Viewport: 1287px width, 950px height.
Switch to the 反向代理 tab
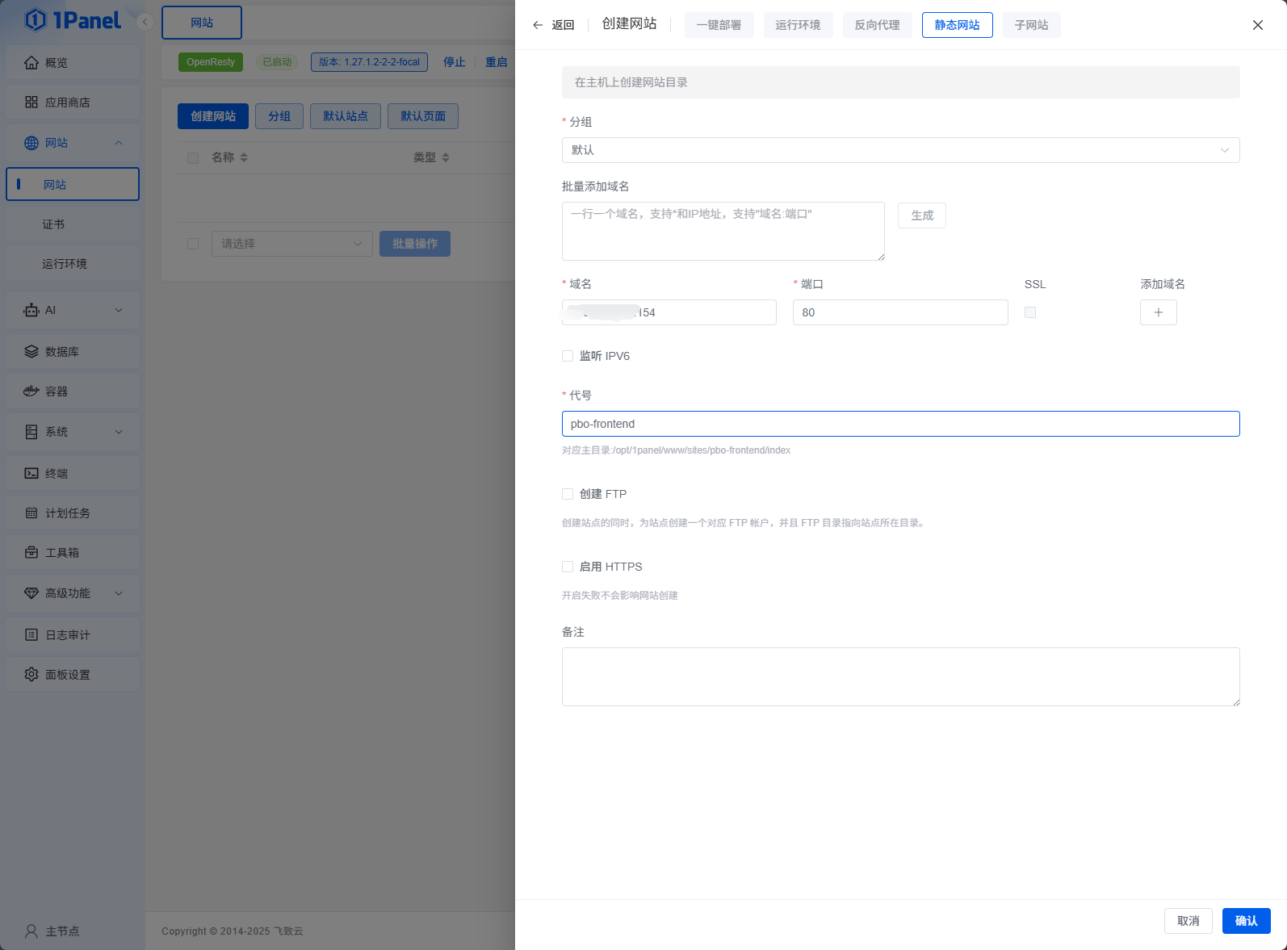pos(877,25)
